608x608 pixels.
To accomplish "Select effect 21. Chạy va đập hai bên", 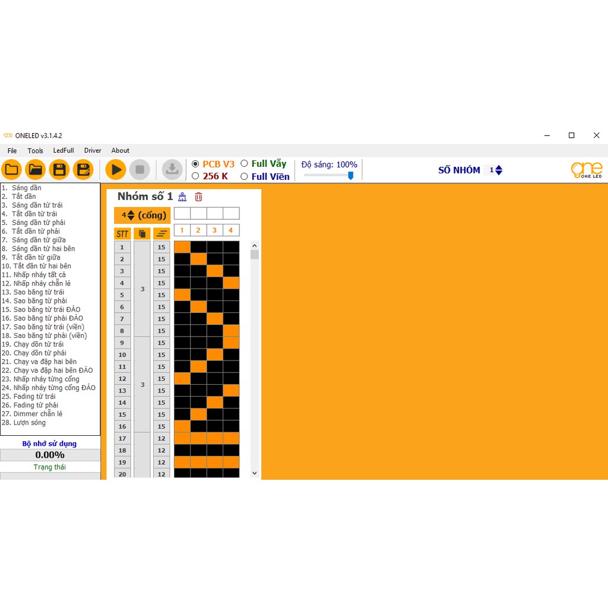I will (x=39, y=362).
